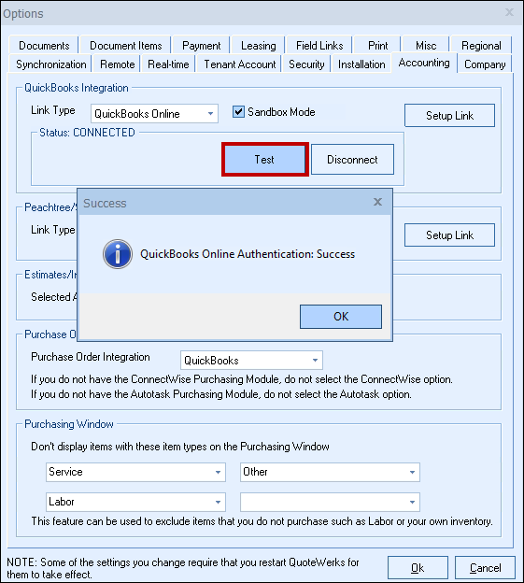Open the QuickBooks Online Link Type dropdown
The height and width of the screenshot is (583, 524).
[x=154, y=113]
